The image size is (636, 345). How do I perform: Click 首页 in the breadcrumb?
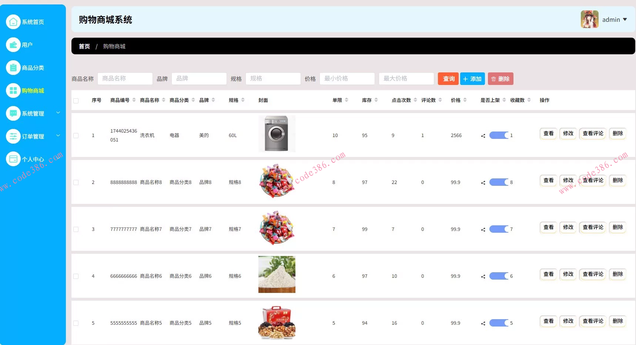pos(84,46)
